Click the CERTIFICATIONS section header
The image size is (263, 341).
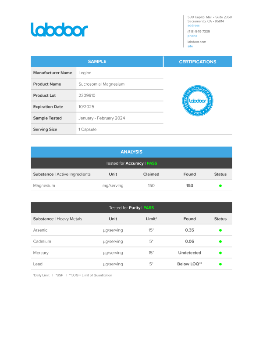click(x=198, y=62)
